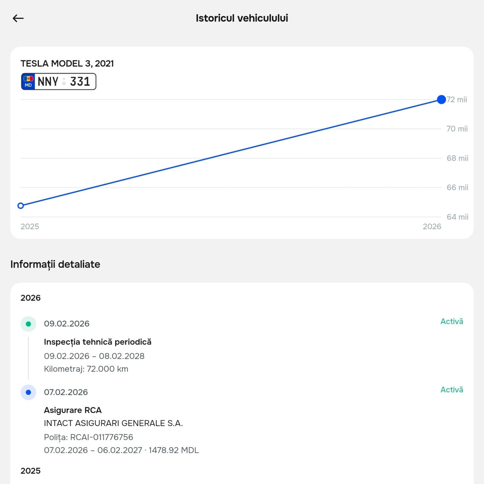Click the Activă status next to RCA insurance
Screen dimensions: 484x484
click(452, 390)
